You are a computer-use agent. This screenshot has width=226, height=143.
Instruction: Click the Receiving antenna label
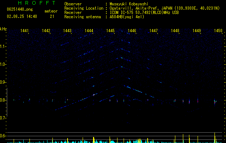pos(83,17)
